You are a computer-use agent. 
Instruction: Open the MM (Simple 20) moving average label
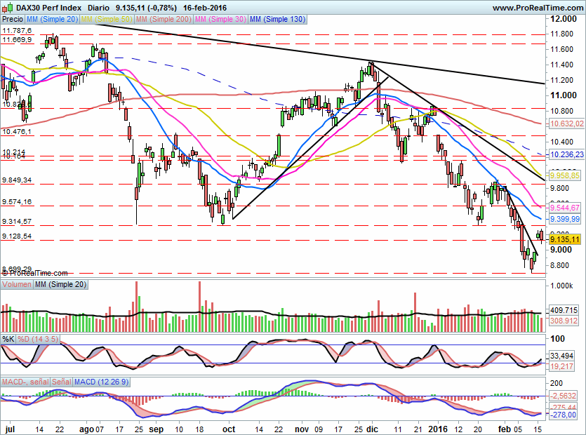tap(52, 19)
